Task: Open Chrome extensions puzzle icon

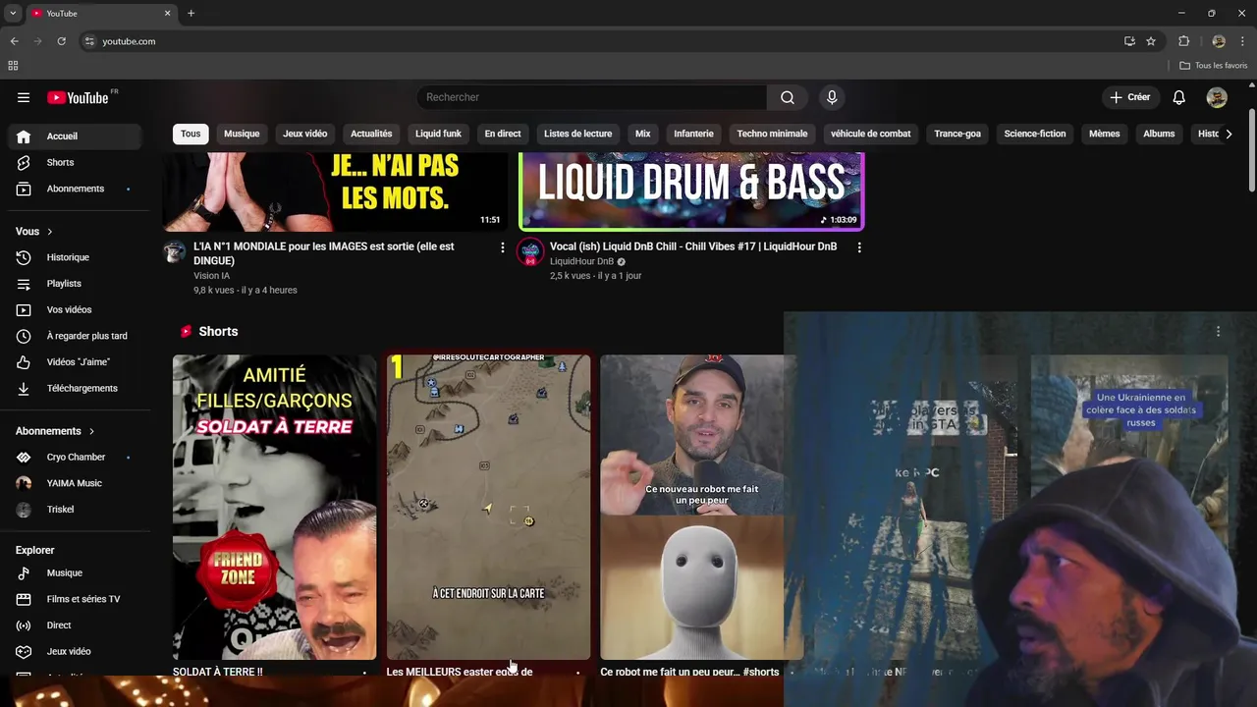Action: [x=1183, y=41]
